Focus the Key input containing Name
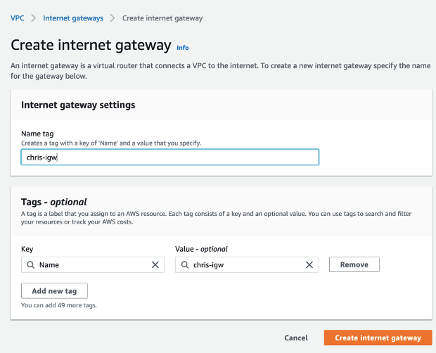 tap(93, 264)
